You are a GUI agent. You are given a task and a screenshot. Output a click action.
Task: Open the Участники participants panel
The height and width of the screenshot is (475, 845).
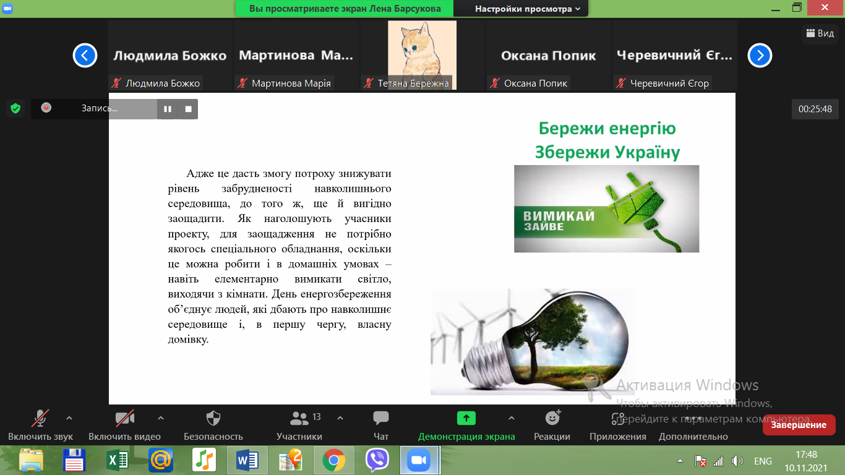click(x=299, y=425)
